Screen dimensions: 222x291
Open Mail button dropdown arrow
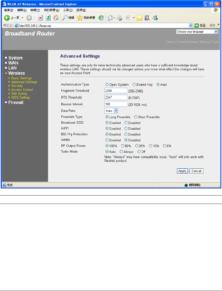[114, 18]
